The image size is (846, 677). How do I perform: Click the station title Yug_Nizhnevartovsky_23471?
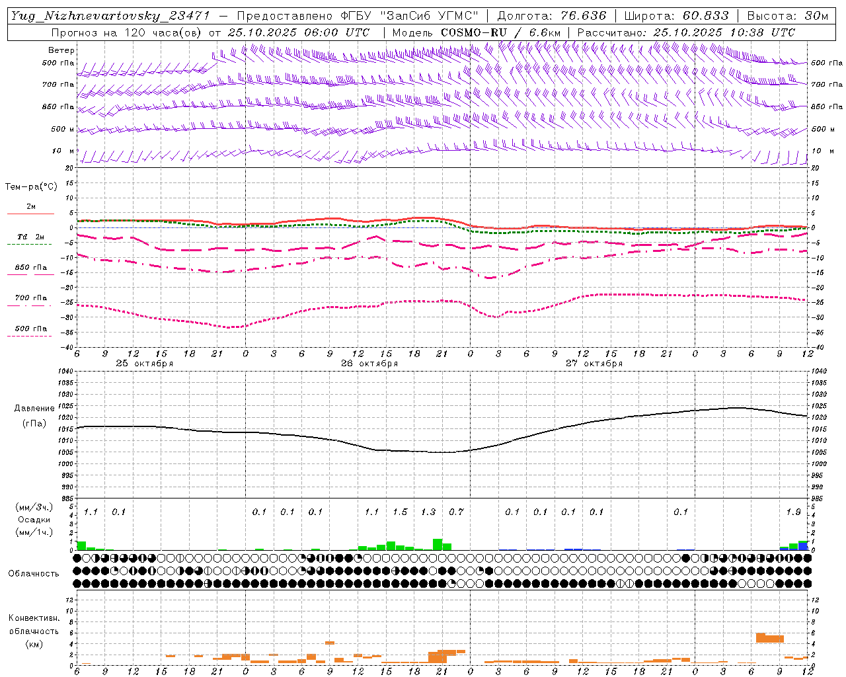point(110,17)
